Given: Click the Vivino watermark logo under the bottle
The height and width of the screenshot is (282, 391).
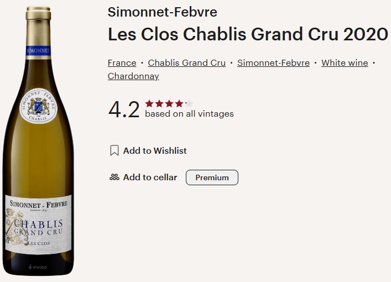Looking at the screenshot, I should pyautogui.click(x=38, y=267).
